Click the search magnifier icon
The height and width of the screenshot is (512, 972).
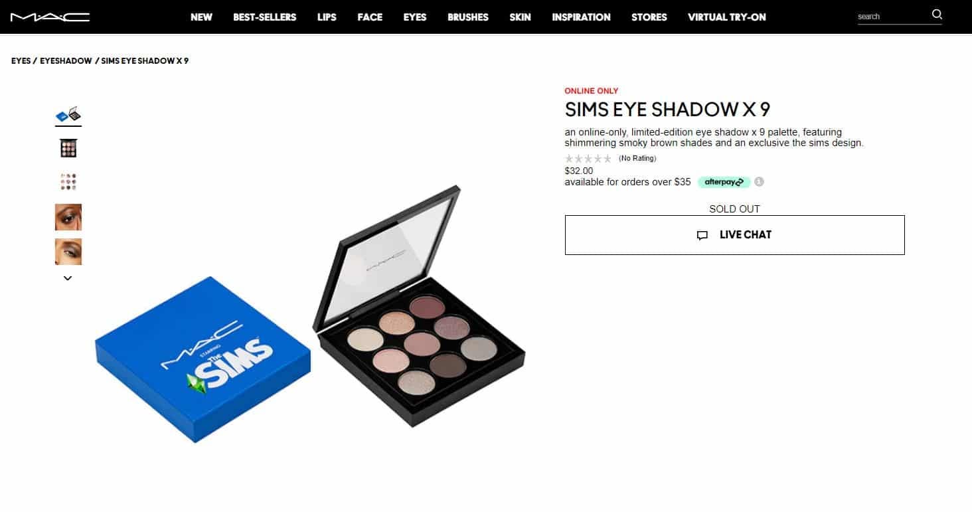click(x=937, y=15)
